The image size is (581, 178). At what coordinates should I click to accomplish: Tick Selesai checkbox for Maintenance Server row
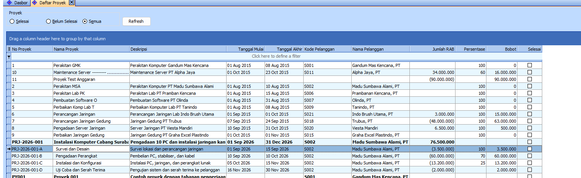pos(529,72)
